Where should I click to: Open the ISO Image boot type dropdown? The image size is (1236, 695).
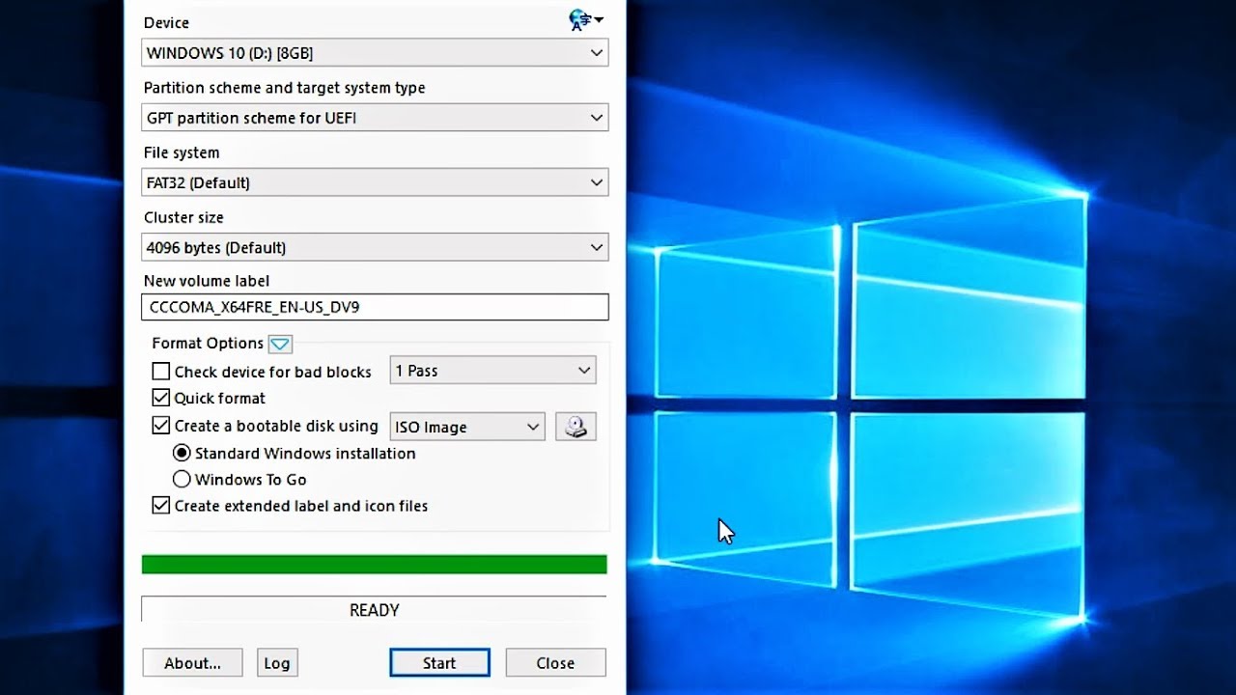coord(467,427)
